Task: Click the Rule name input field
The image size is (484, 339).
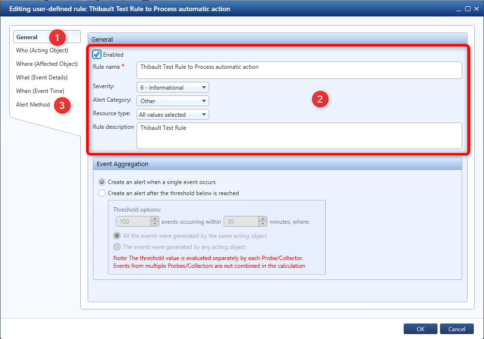Action: click(x=299, y=70)
